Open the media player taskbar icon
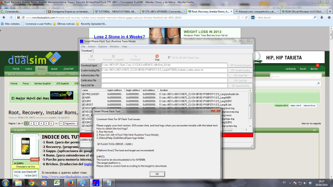The height and width of the screenshot is (187, 333). pyautogui.click(x=44, y=183)
